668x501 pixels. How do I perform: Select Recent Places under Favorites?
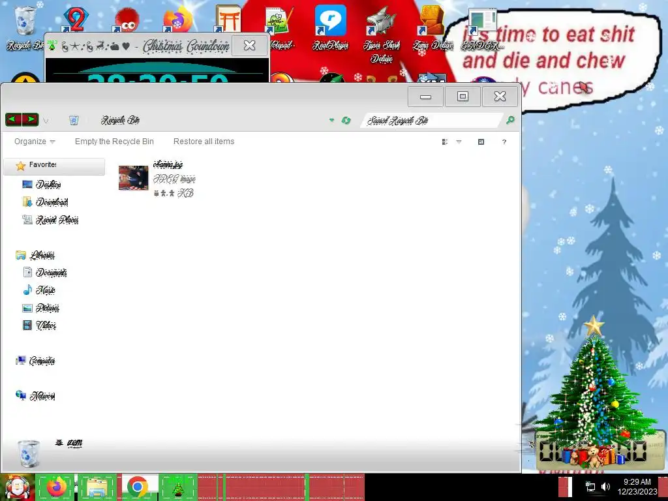pos(50,220)
